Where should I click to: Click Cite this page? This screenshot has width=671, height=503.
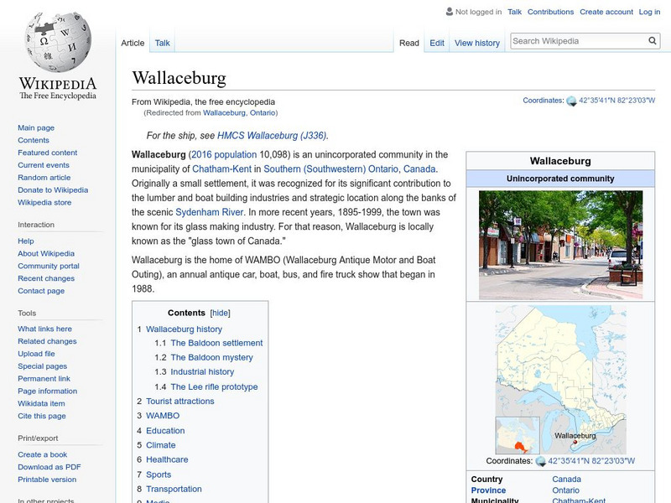(x=41, y=415)
